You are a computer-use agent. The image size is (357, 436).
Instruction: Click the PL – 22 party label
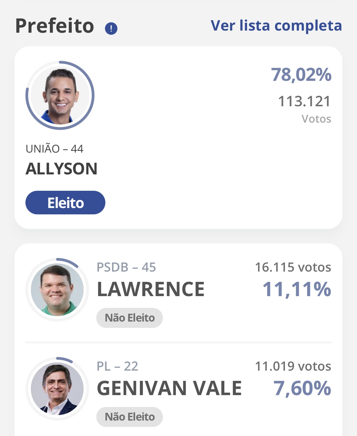(x=117, y=366)
